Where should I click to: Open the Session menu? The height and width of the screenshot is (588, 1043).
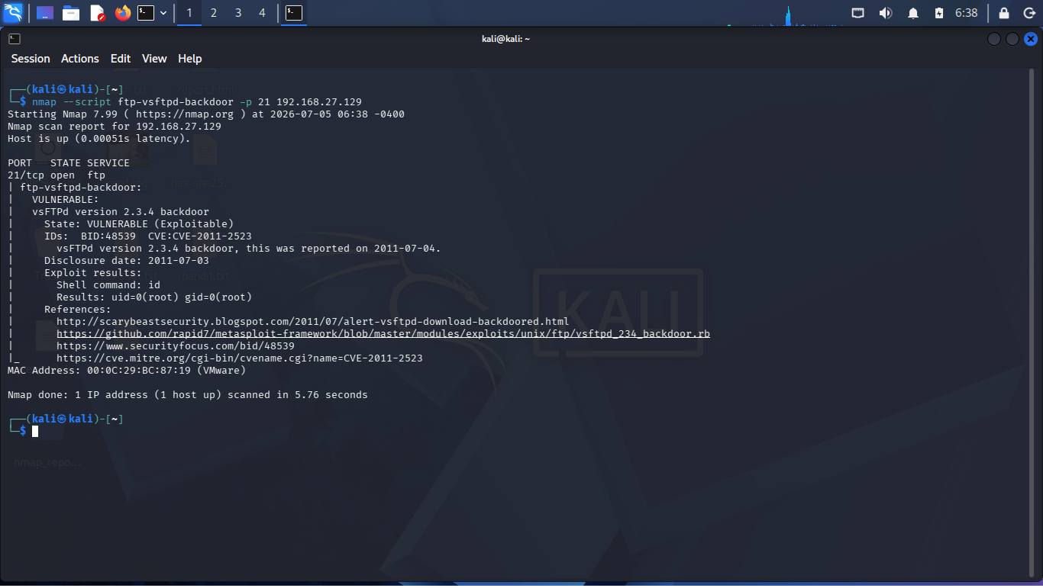pyautogui.click(x=31, y=59)
